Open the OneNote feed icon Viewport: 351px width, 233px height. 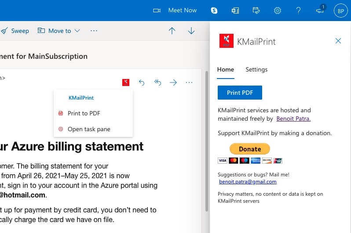click(235, 11)
